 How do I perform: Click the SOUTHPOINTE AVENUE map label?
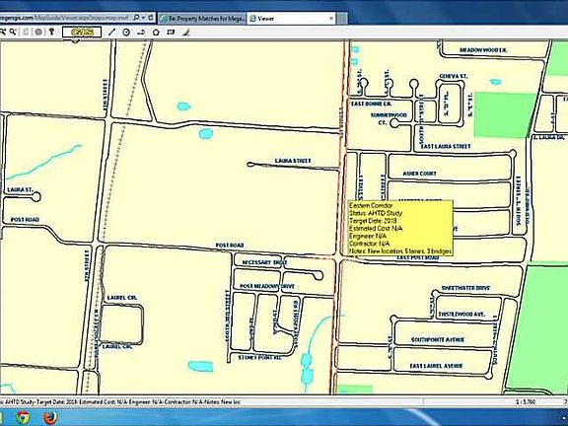pos(438,340)
